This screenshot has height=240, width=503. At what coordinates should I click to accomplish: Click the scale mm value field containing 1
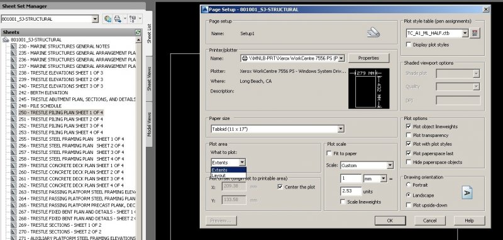pos(351,178)
